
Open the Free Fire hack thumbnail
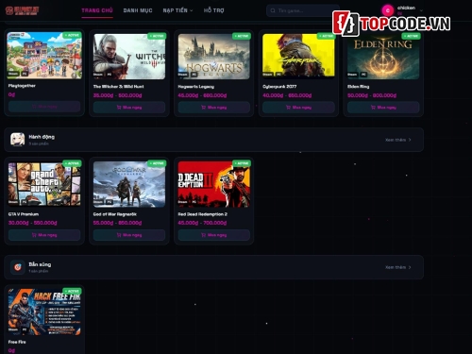coord(44,312)
